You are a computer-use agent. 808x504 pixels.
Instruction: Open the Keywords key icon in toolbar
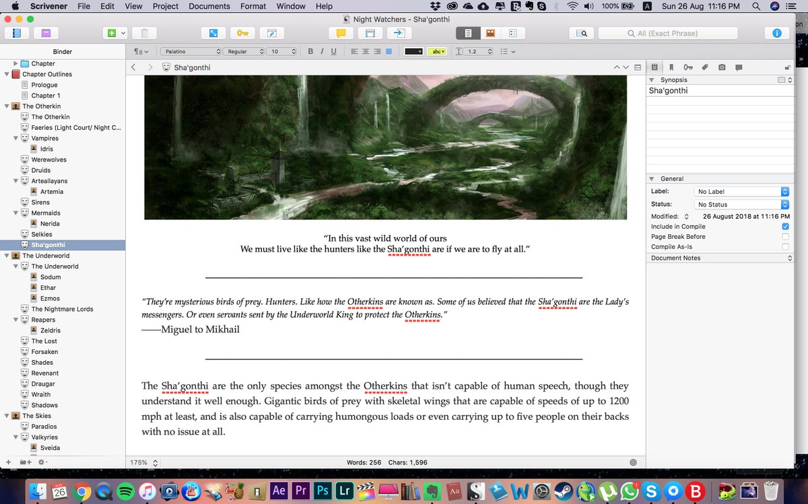(x=242, y=33)
